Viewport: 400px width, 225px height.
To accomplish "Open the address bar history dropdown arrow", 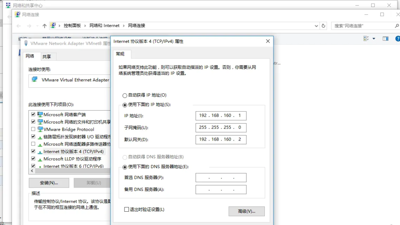I will pyautogui.click(x=316, y=26).
